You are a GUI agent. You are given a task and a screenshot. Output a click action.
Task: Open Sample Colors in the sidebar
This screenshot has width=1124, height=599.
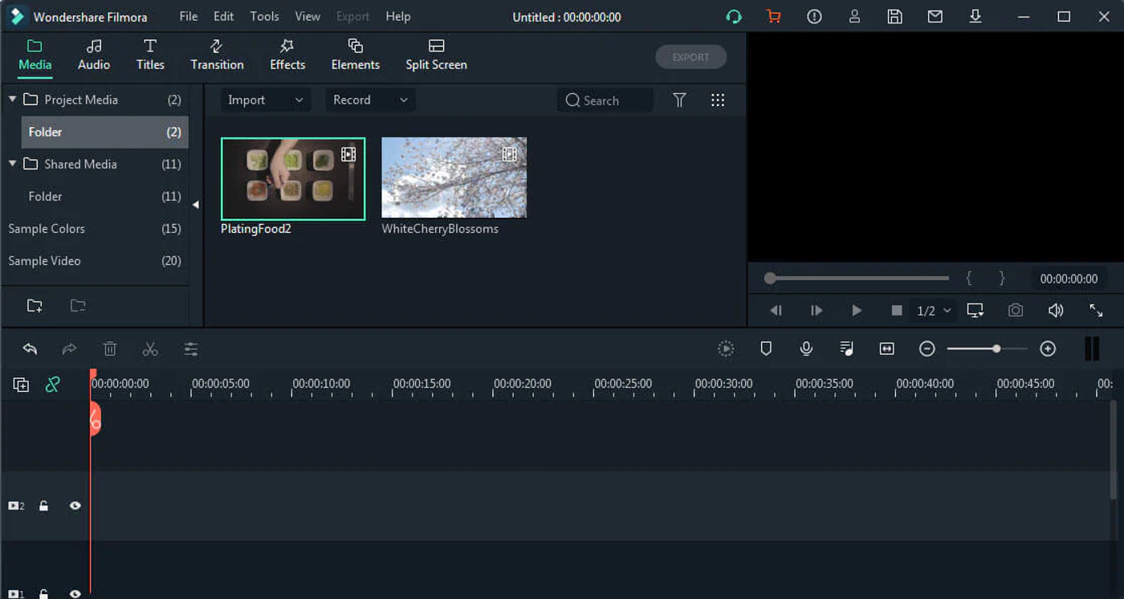(x=47, y=228)
